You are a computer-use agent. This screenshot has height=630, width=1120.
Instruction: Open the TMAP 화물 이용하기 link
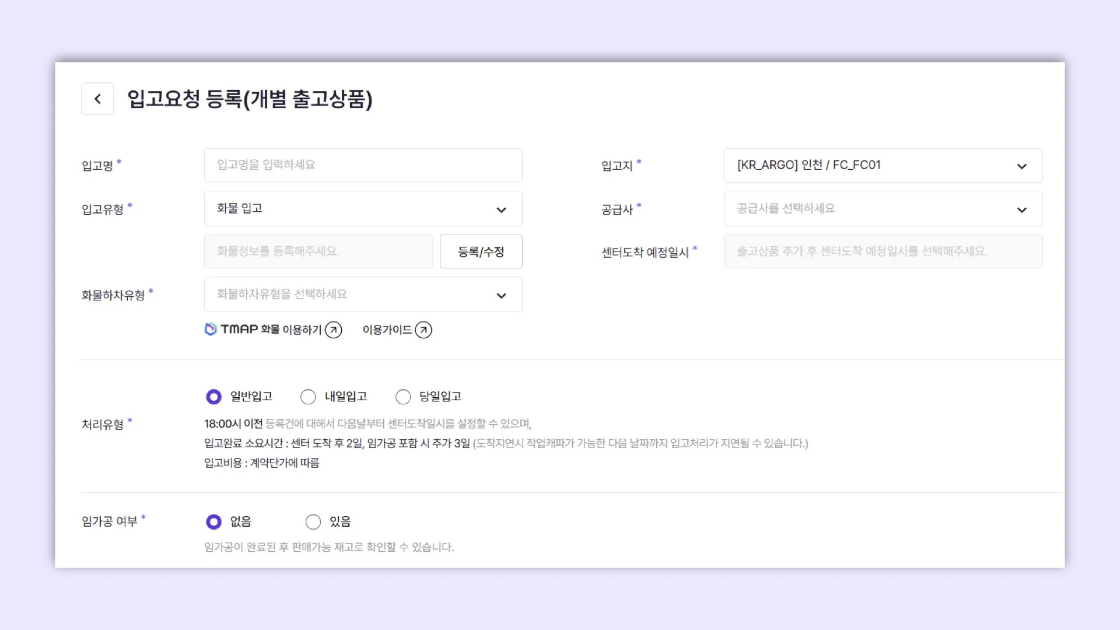[270, 330]
